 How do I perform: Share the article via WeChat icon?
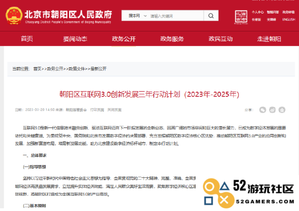tap(263, 110)
